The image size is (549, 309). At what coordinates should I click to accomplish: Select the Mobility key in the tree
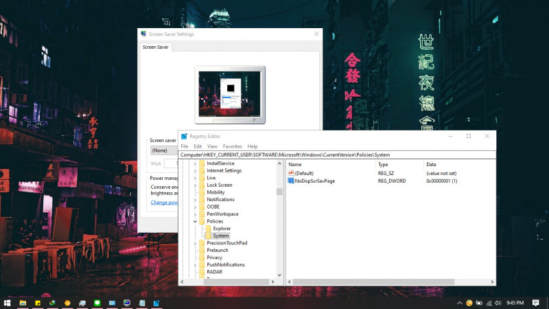coord(215,192)
